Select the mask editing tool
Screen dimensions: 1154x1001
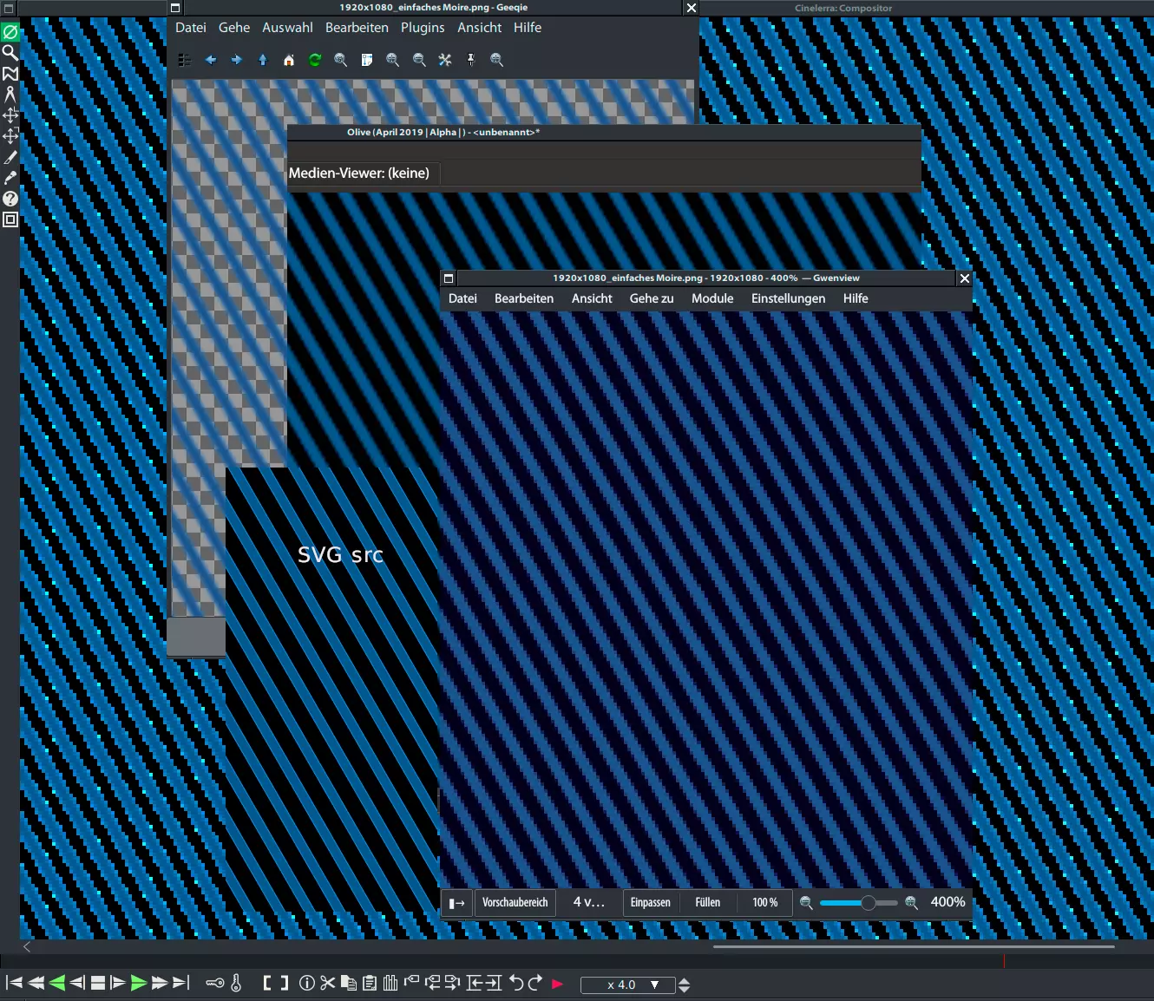(10, 74)
